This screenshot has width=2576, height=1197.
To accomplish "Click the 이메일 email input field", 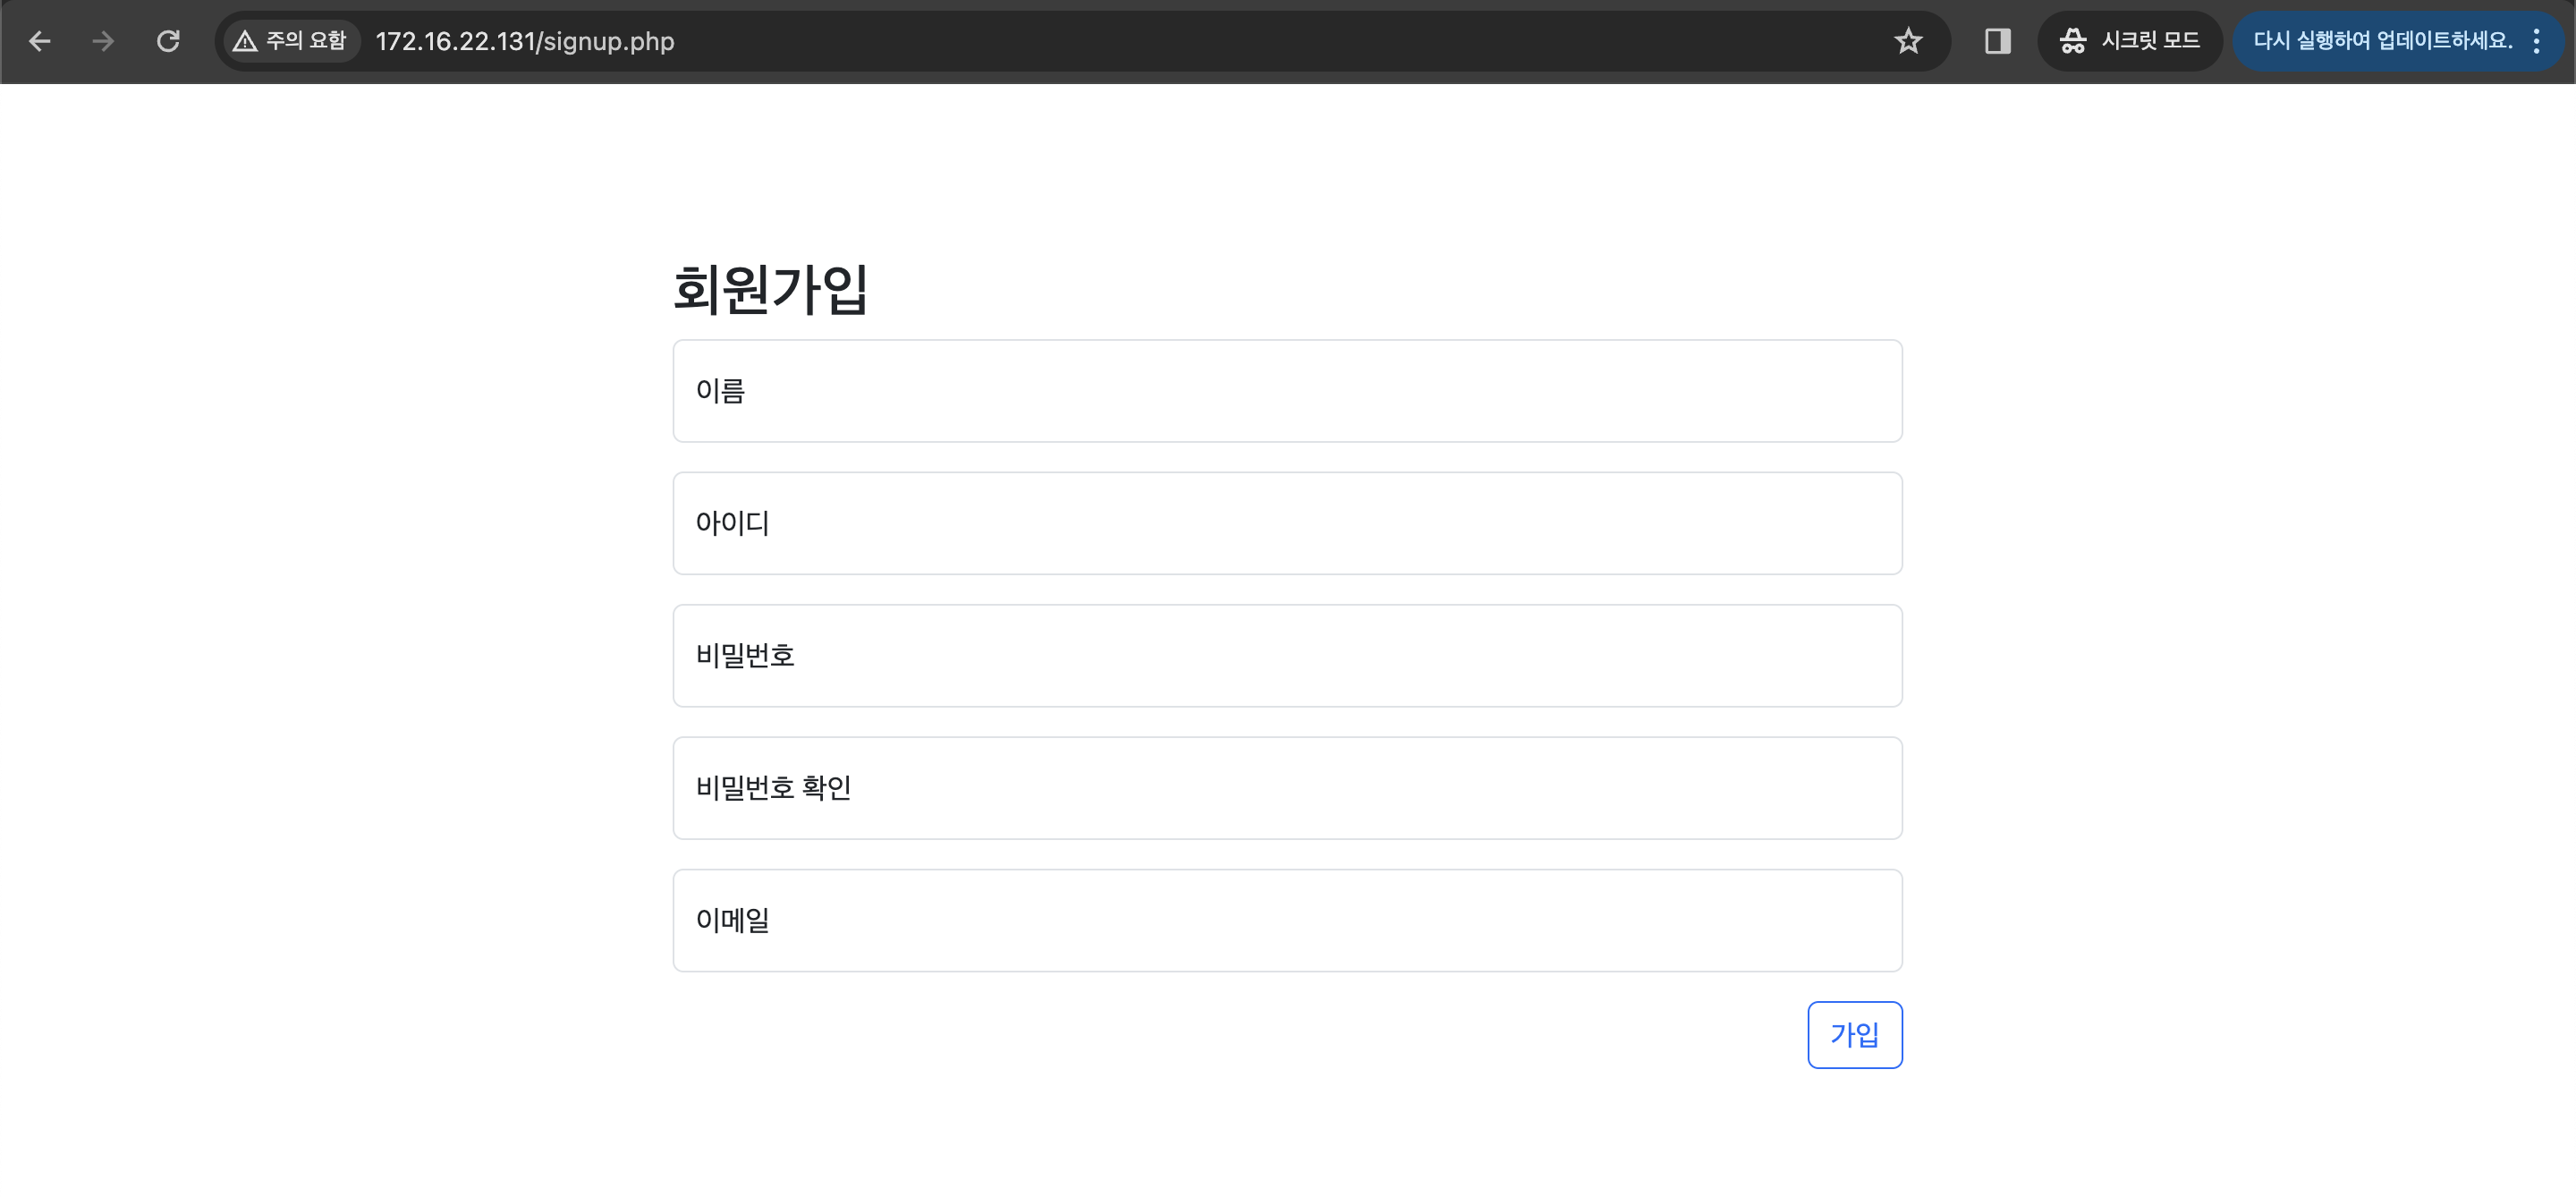I will coord(1287,920).
